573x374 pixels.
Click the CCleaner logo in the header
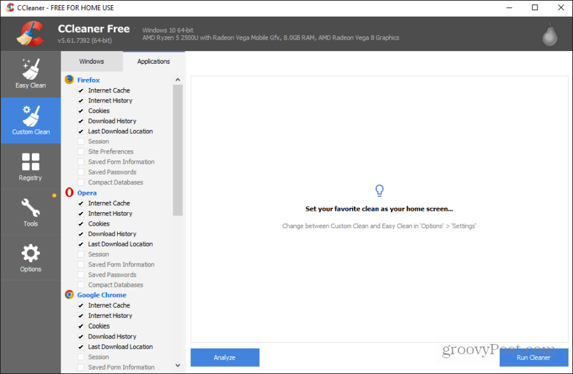(x=31, y=34)
